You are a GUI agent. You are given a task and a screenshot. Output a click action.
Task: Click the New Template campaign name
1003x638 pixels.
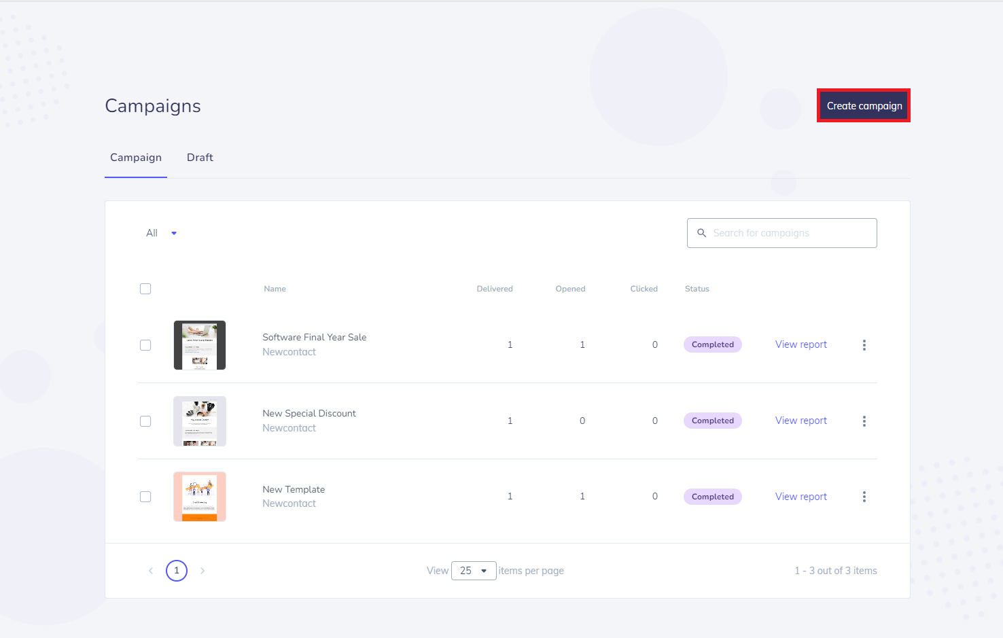tap(294, 489)
